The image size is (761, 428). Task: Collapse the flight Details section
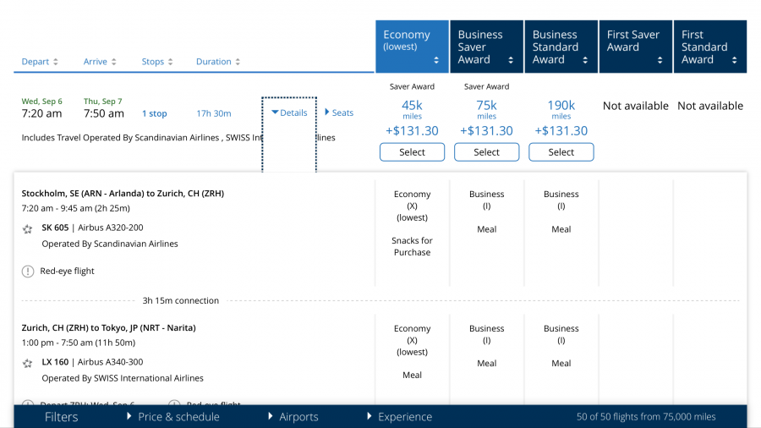289,112
